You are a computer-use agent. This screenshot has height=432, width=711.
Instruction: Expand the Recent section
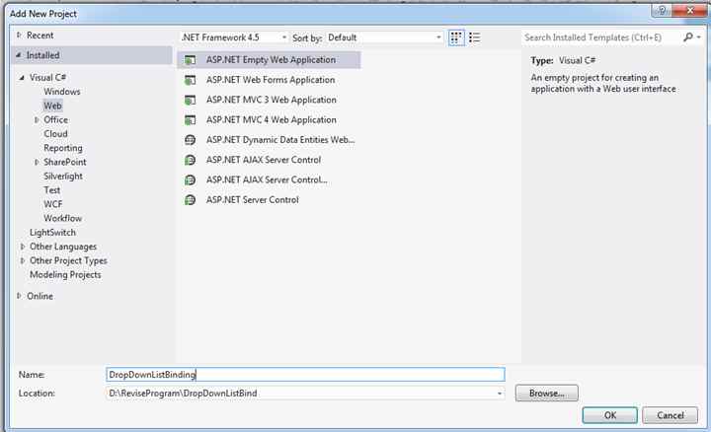[19, 35]
